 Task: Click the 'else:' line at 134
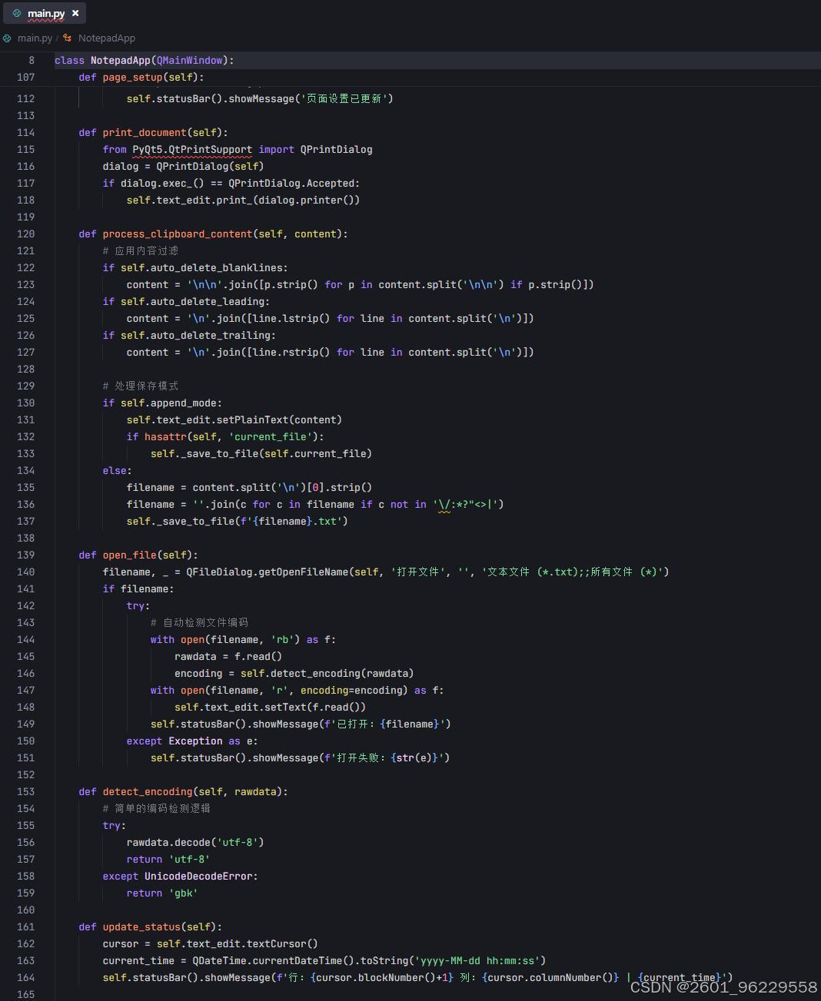point(117,470)
